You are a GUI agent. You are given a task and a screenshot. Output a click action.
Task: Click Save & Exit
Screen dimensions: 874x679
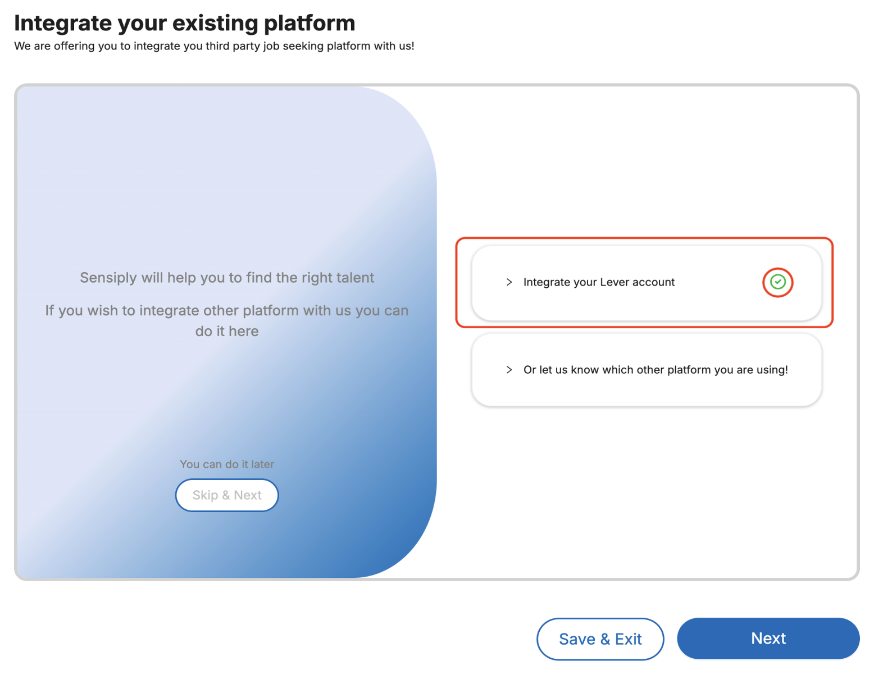click(x=600, y=639)
